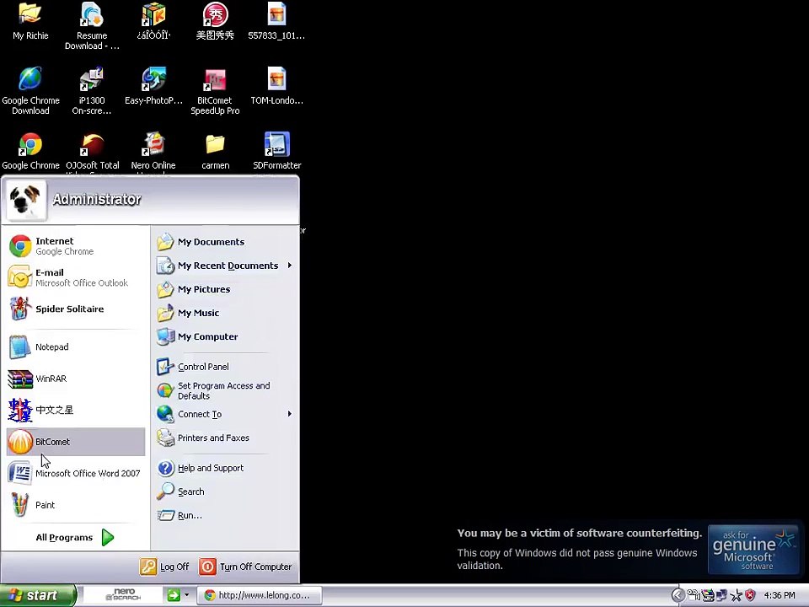Open the dropdown beside Nero Search arrow
This screenshot has height=607, width=809.
(187, 595)
